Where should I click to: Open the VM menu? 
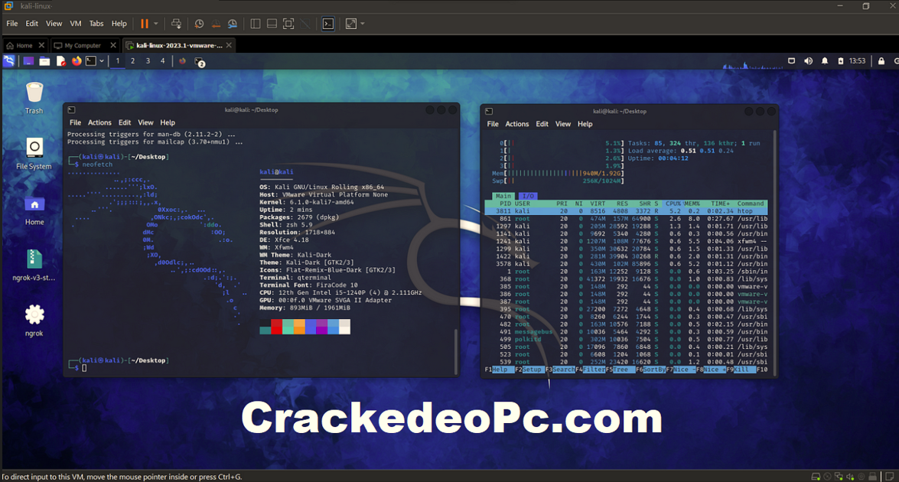(75, 24)
